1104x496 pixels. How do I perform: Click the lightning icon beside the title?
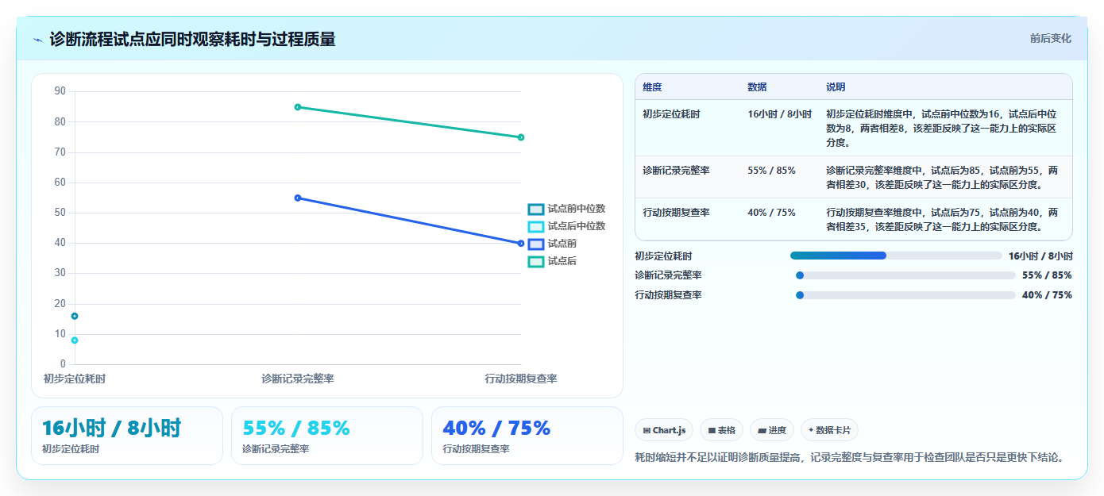37,39
